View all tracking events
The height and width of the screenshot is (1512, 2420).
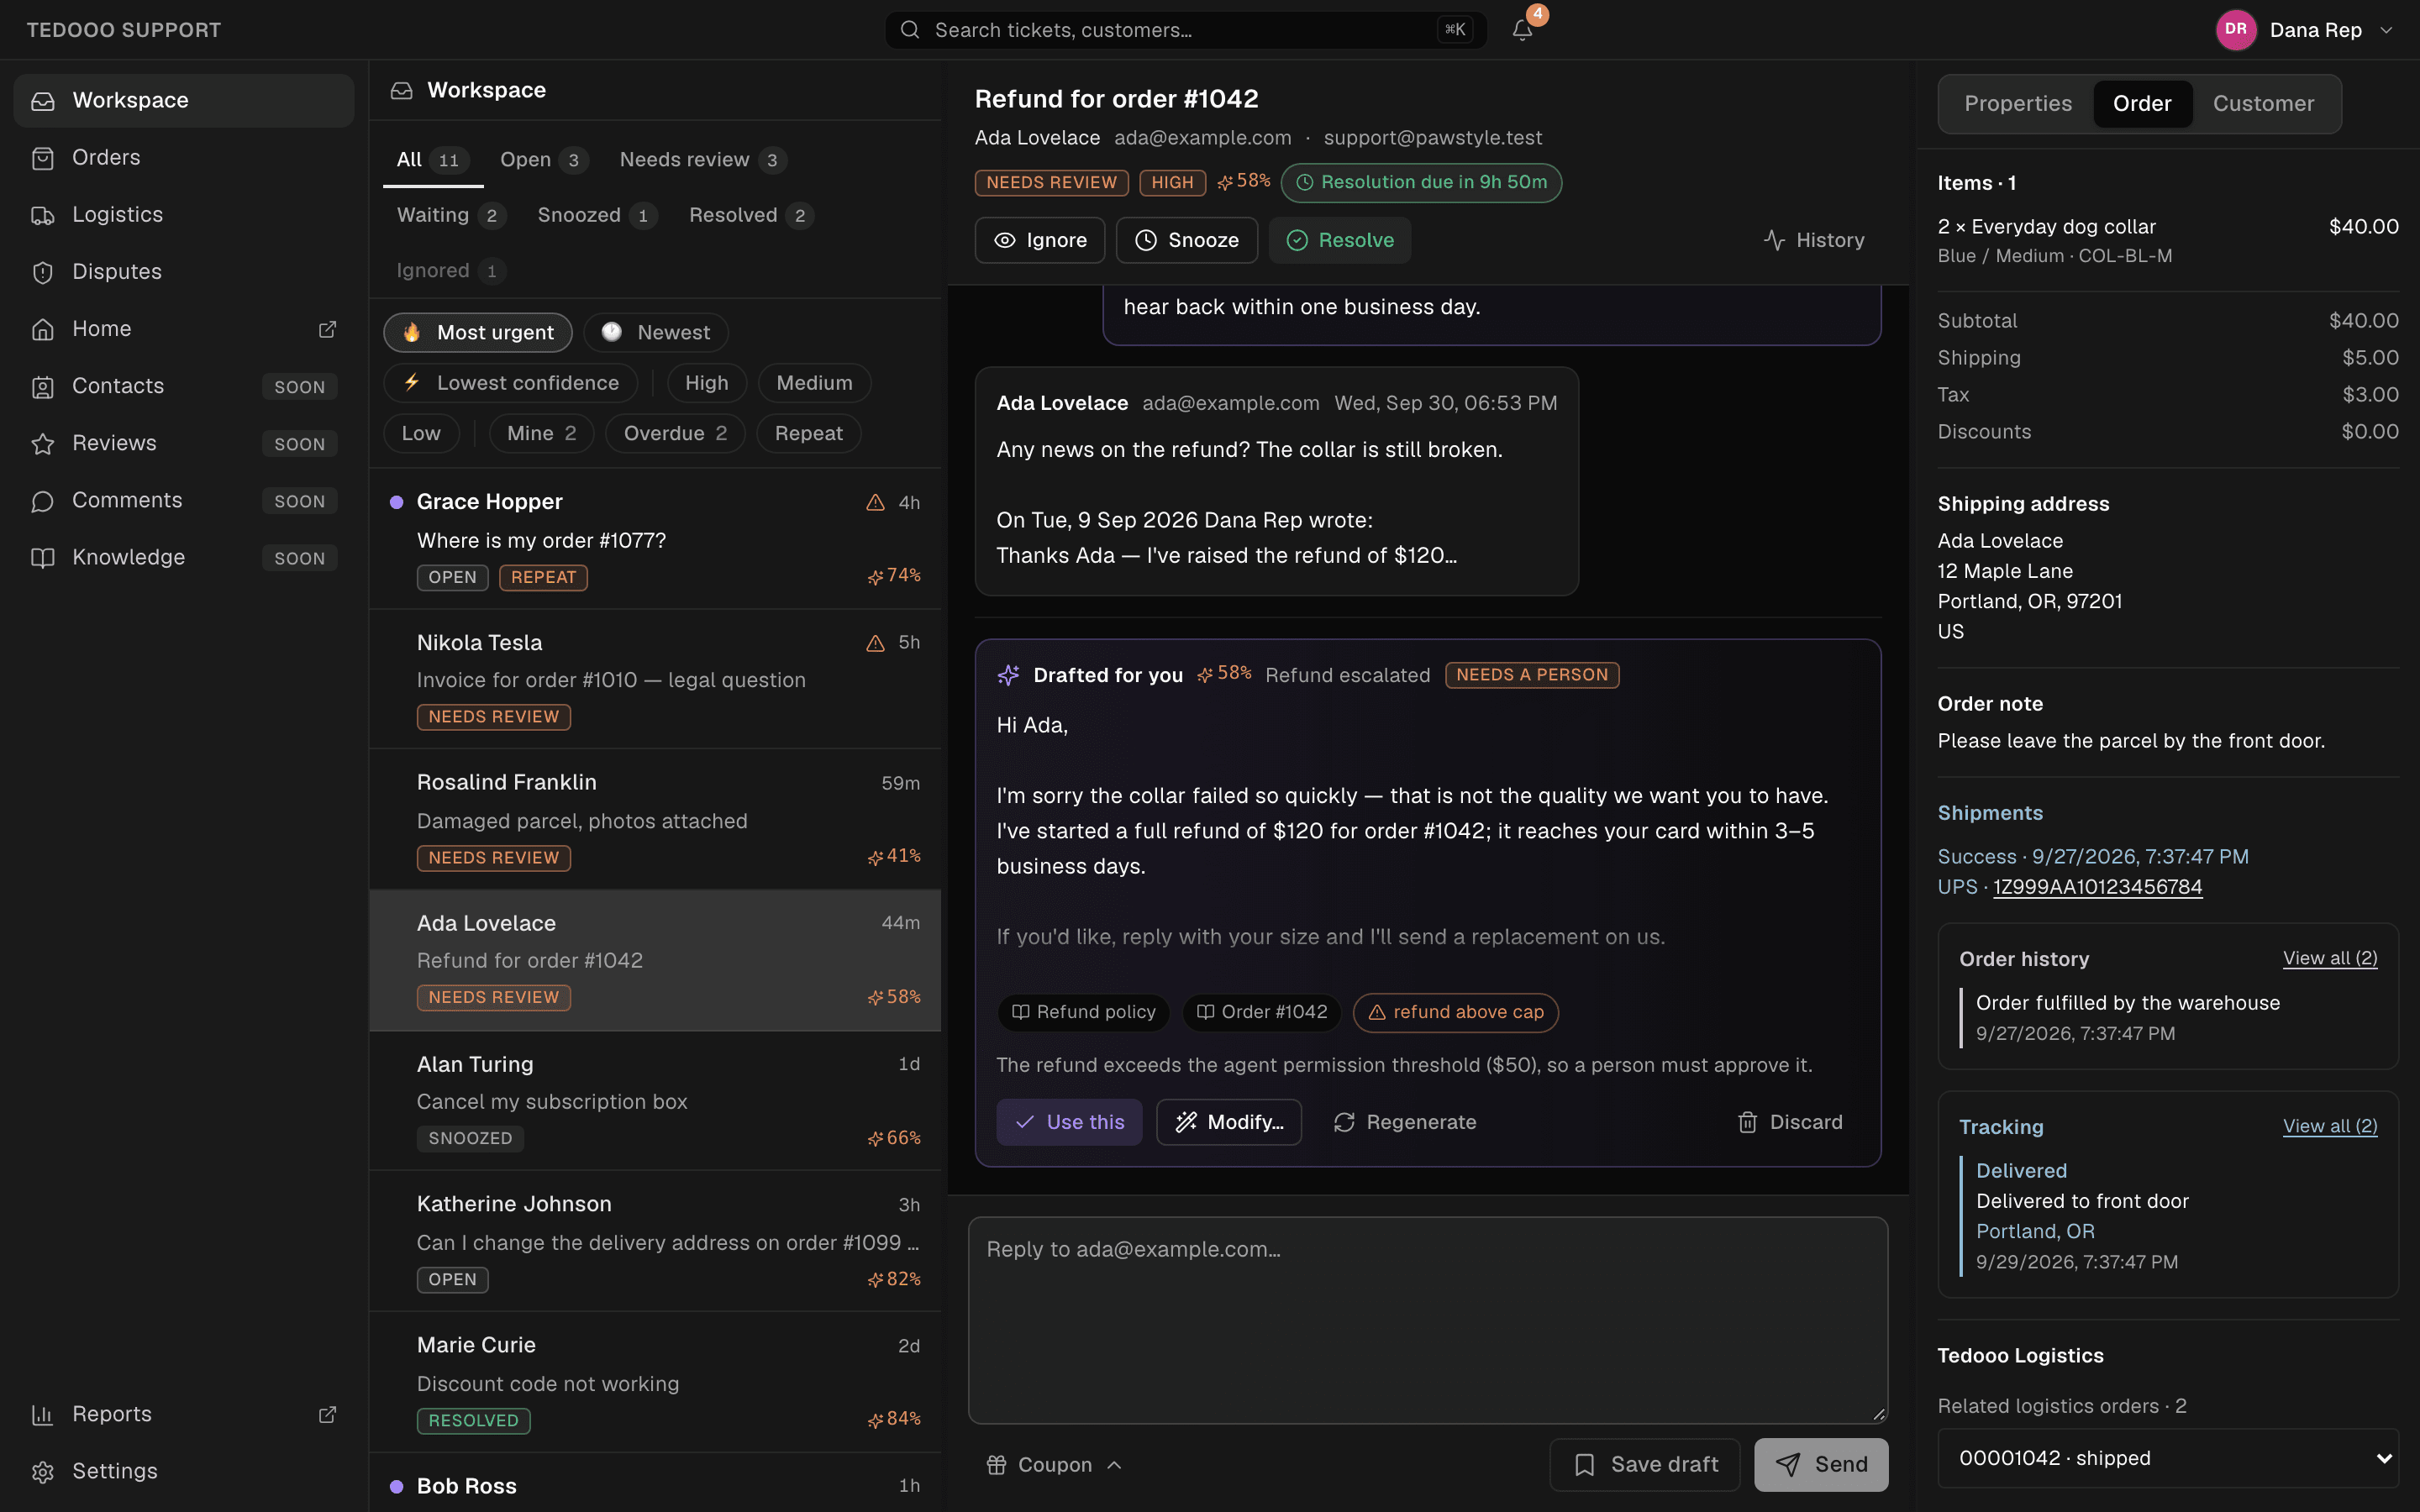click(2329, 1126)
